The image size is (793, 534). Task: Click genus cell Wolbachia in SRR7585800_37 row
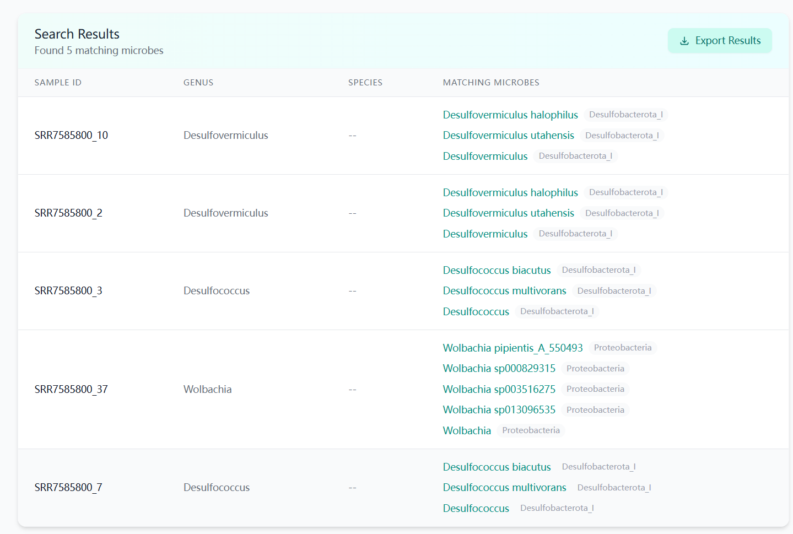(208, 390)
